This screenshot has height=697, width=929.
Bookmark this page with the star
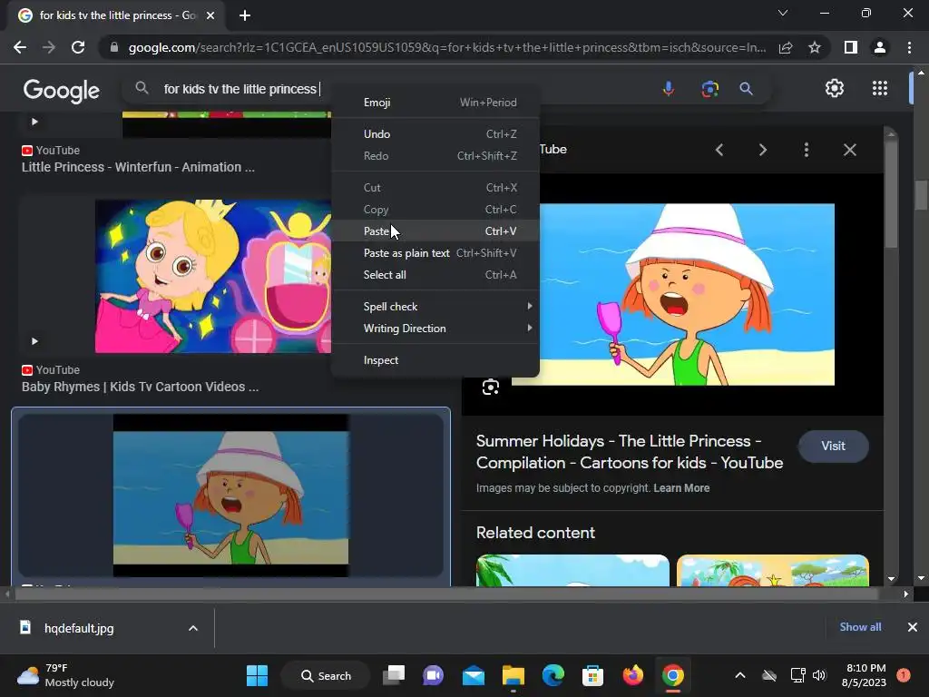click(x=814, y=47)
